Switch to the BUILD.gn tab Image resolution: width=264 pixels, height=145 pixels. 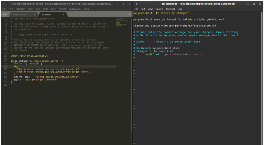[46, 15]
